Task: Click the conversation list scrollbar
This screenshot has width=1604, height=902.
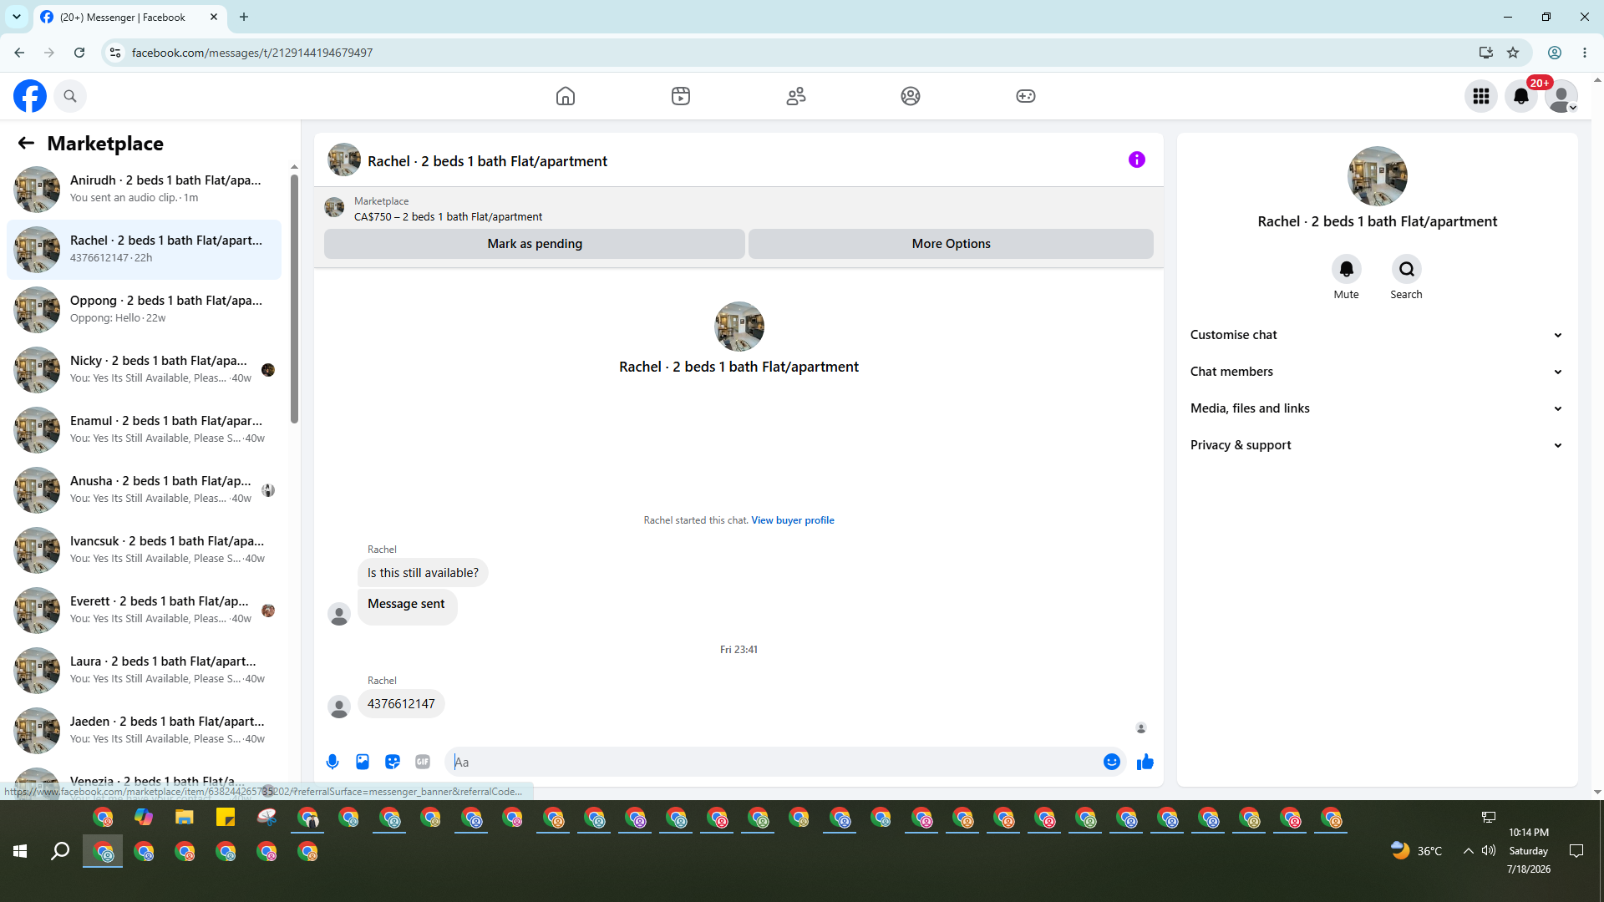Action: [294, 298]
